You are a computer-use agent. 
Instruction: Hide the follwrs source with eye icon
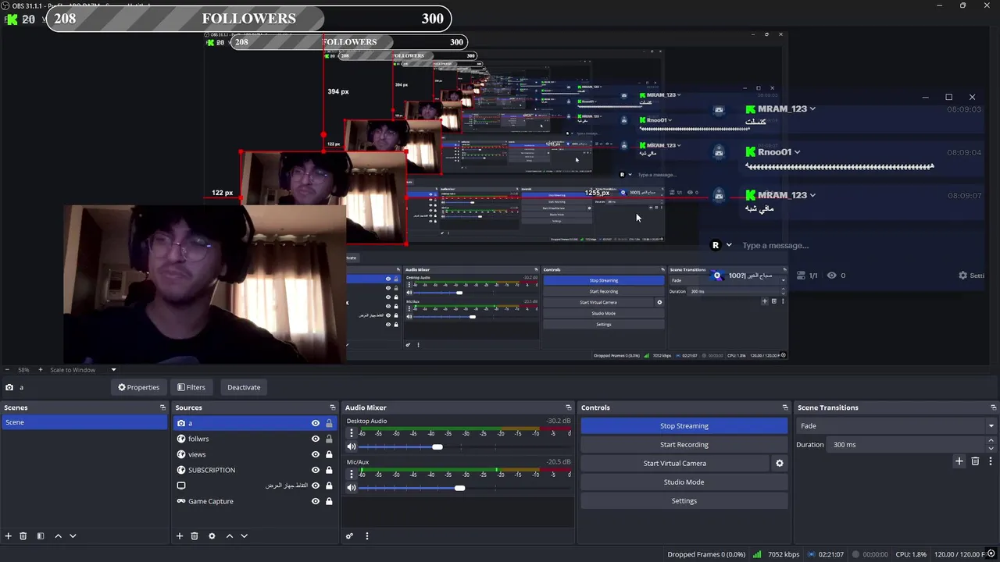pos(316,439)
